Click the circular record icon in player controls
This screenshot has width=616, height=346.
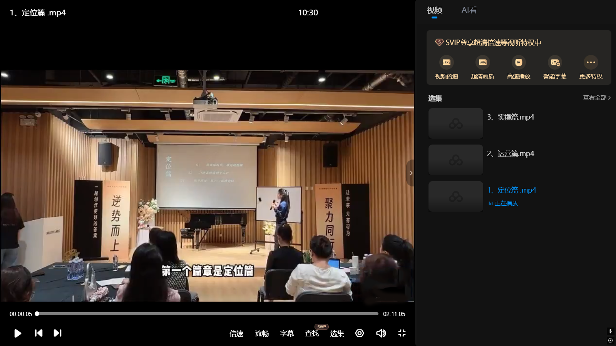[360, 333]
